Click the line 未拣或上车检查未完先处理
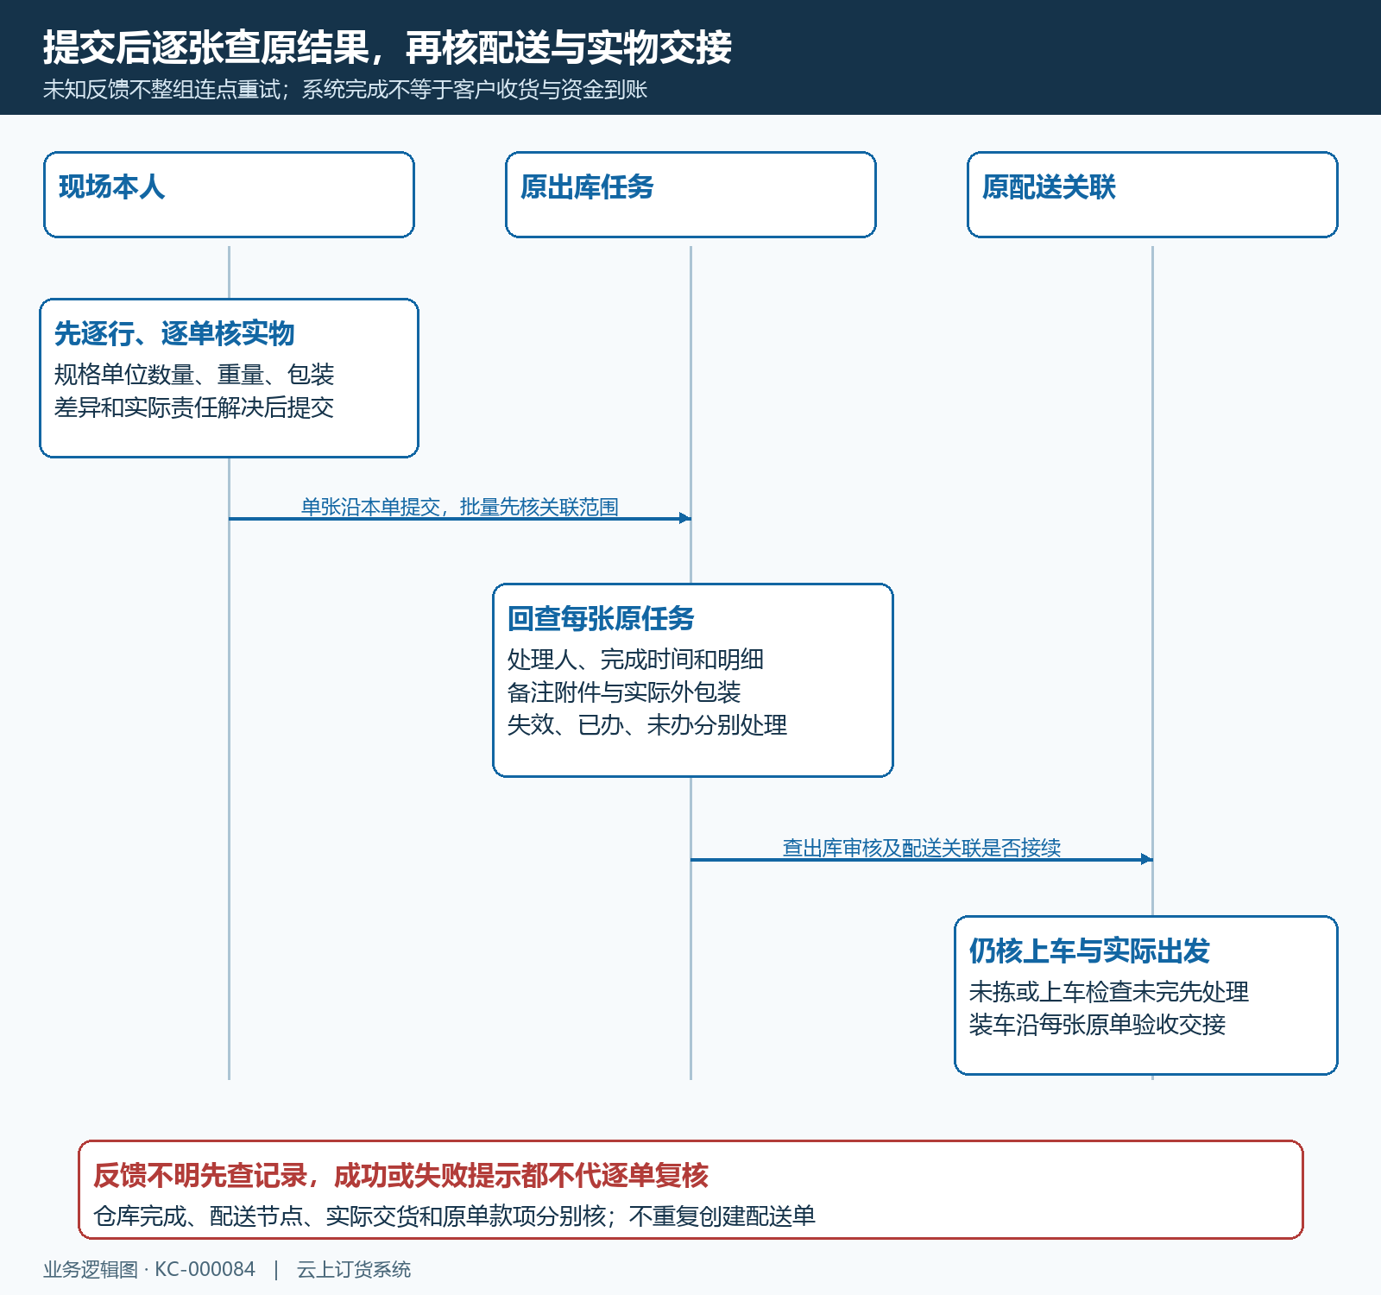This screenshot has width=1381, height=1295. [x=1109, y=992]
